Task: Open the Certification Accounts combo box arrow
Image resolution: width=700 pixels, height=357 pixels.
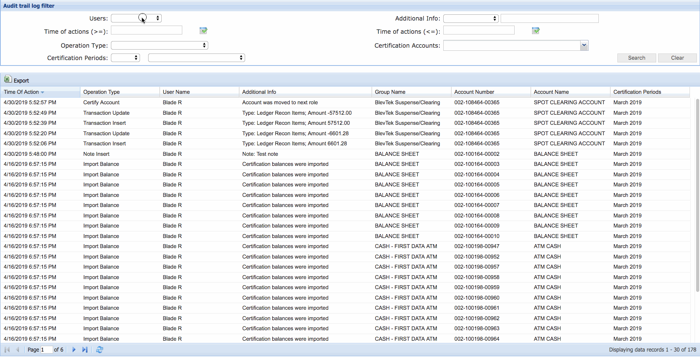Action: tap(584, 45)
